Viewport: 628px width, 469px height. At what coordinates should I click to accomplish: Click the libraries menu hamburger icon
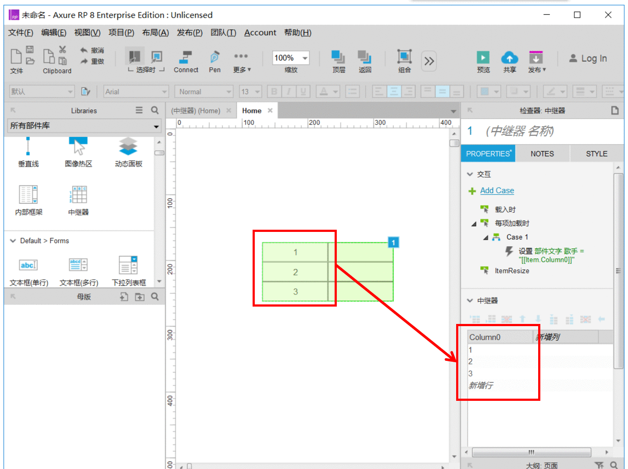coord(139,110)
